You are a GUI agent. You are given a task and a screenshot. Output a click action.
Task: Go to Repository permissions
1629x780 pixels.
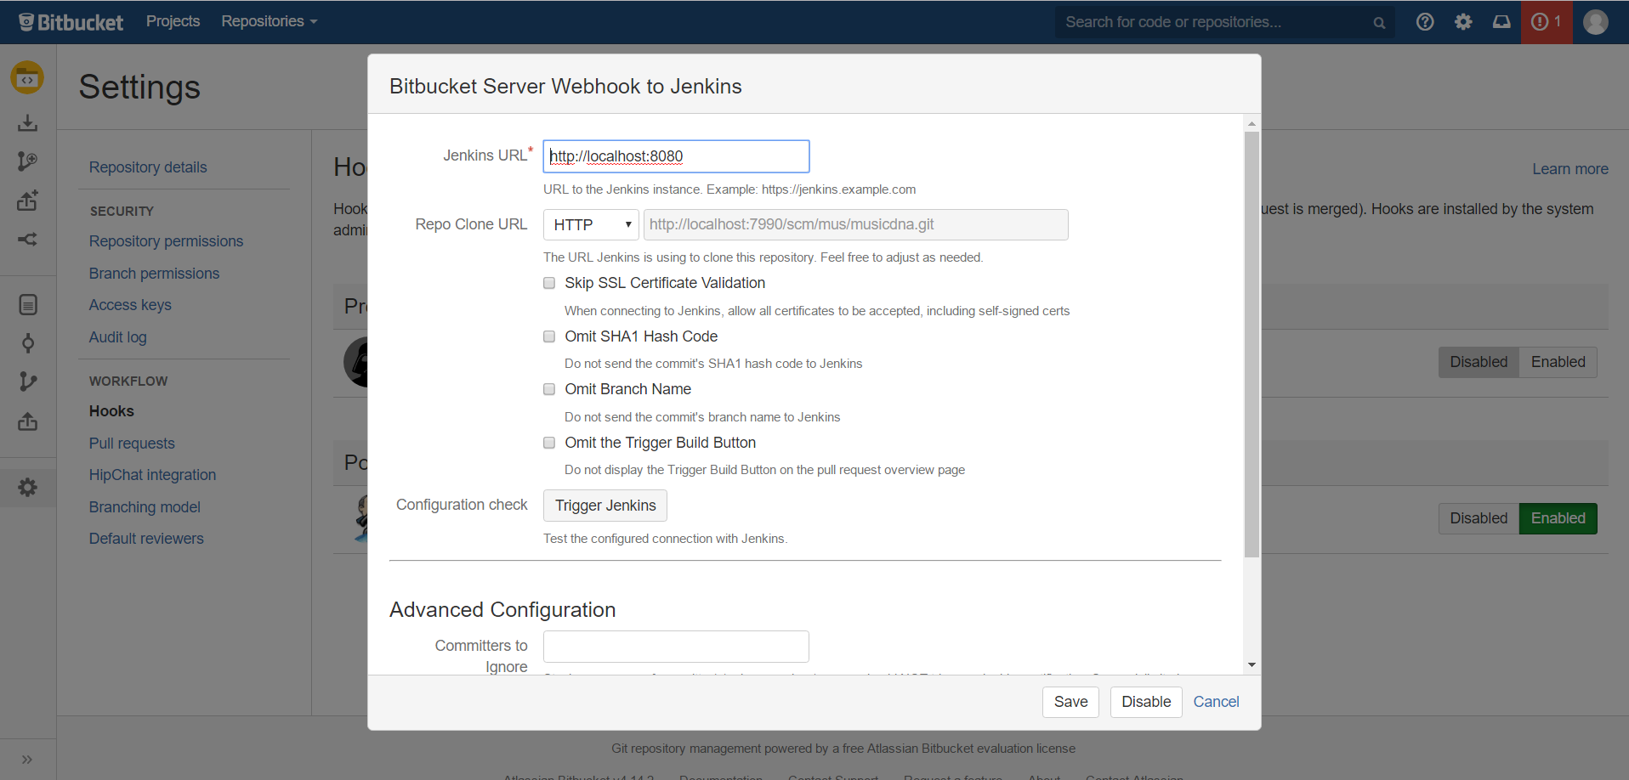166,241
